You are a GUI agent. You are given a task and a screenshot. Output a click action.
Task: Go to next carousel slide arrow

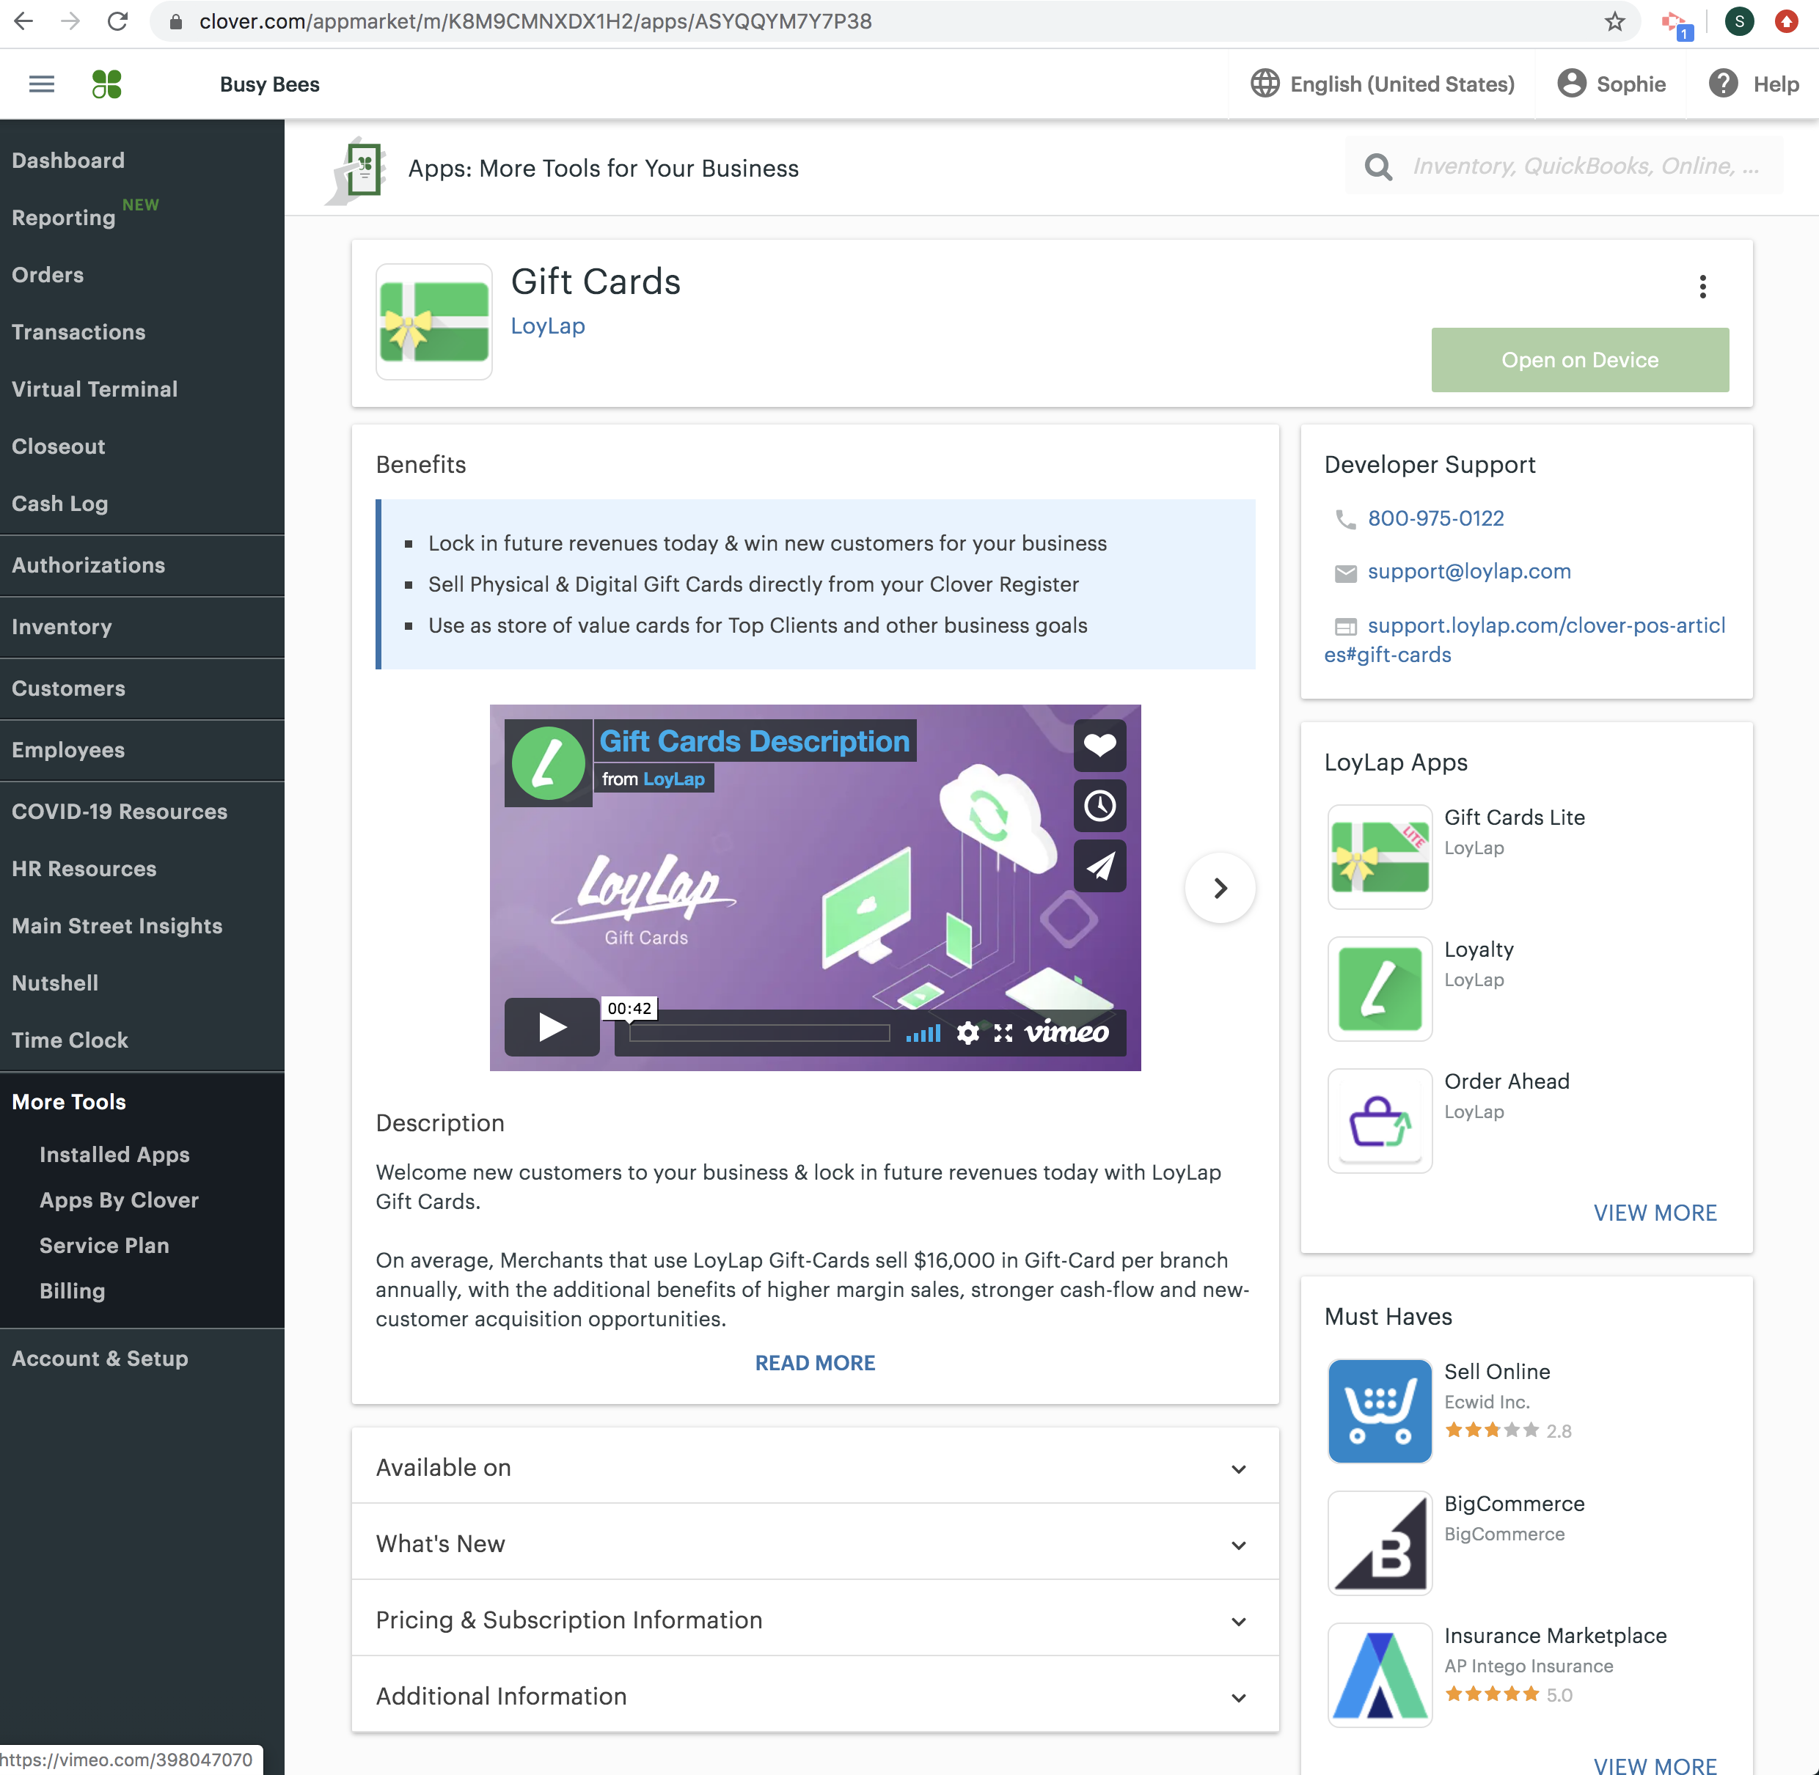1219,889
